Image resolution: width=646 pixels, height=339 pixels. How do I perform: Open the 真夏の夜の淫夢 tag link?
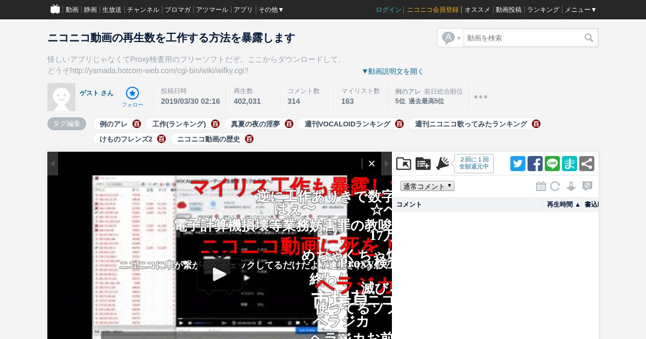pyautogui.click(x=256, y=124)
